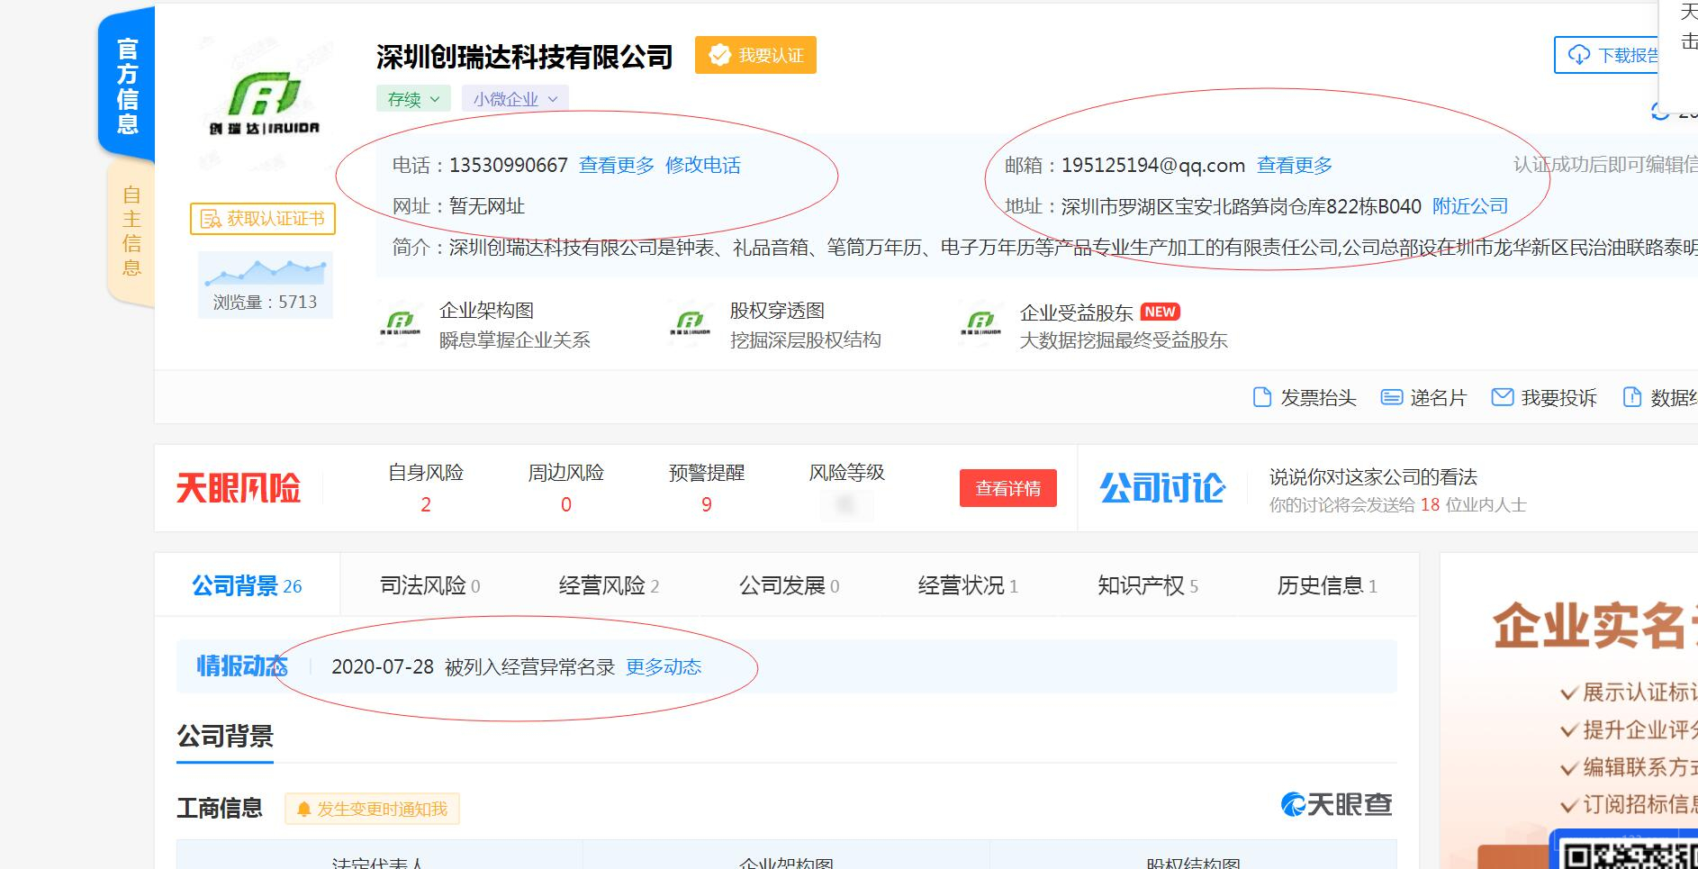Viewport: 1698px width, 869px height.
Task: Click the 说说你对这家公司的看法 prompt
Action: [x=1373, y=476]
